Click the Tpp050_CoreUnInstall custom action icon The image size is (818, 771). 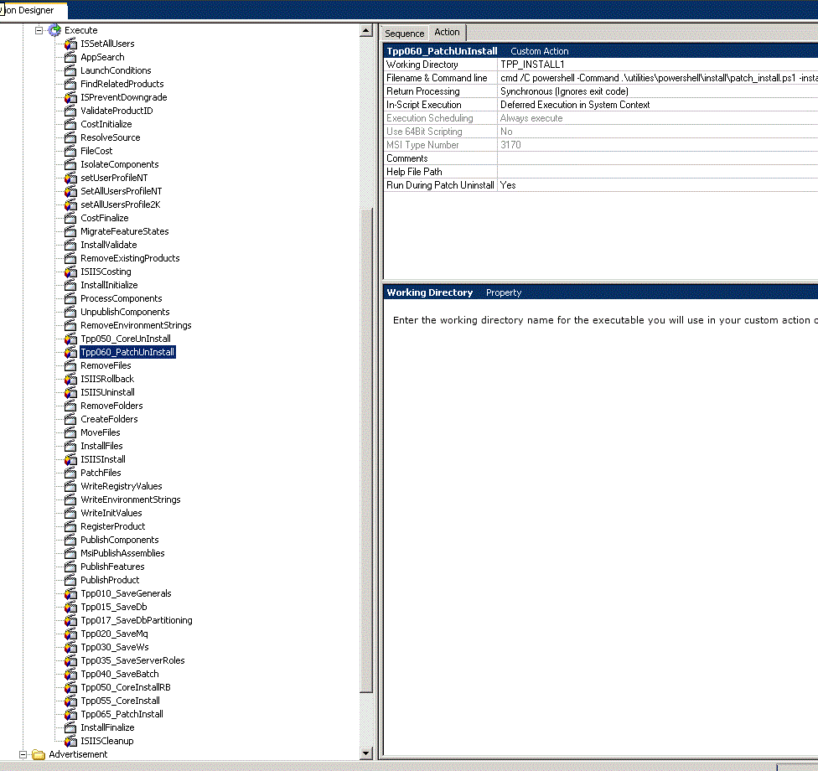click(70, 339)
